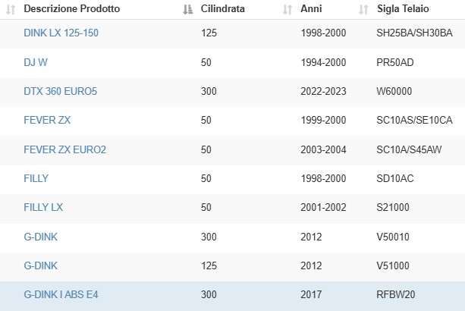Open the DINK LX 125-150 product link

click(x=61, y=33)
